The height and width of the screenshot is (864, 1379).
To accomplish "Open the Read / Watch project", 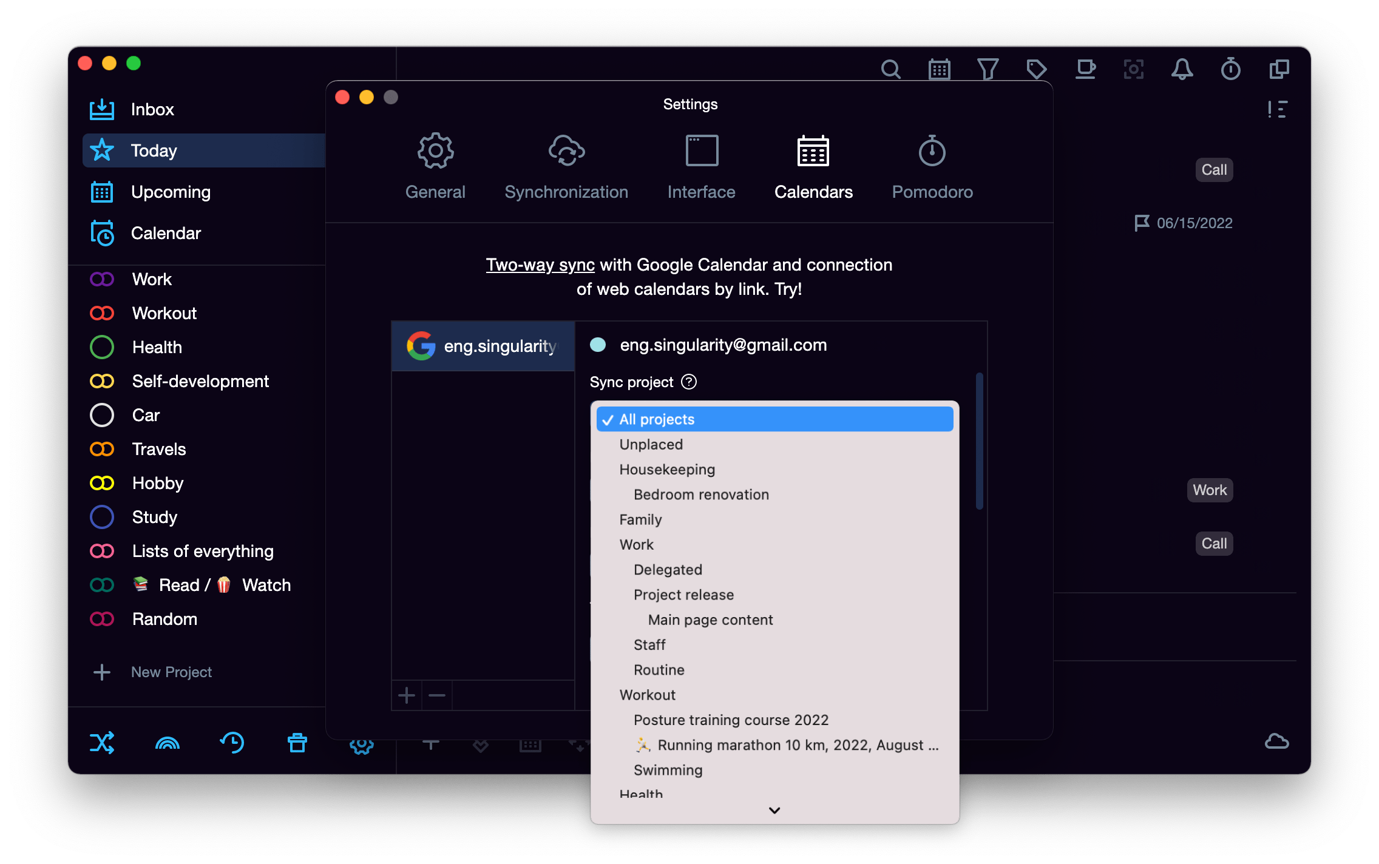I will [x=203, y=585].
